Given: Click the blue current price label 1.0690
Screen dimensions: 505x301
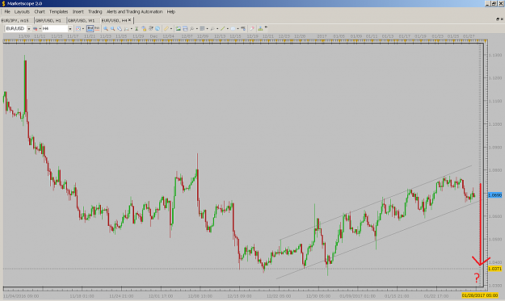Looking at the screenshot, I should (494, 195).
